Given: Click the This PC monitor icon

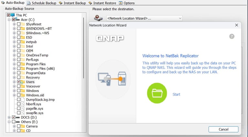Looking at the screenshot, I should 13,15.
